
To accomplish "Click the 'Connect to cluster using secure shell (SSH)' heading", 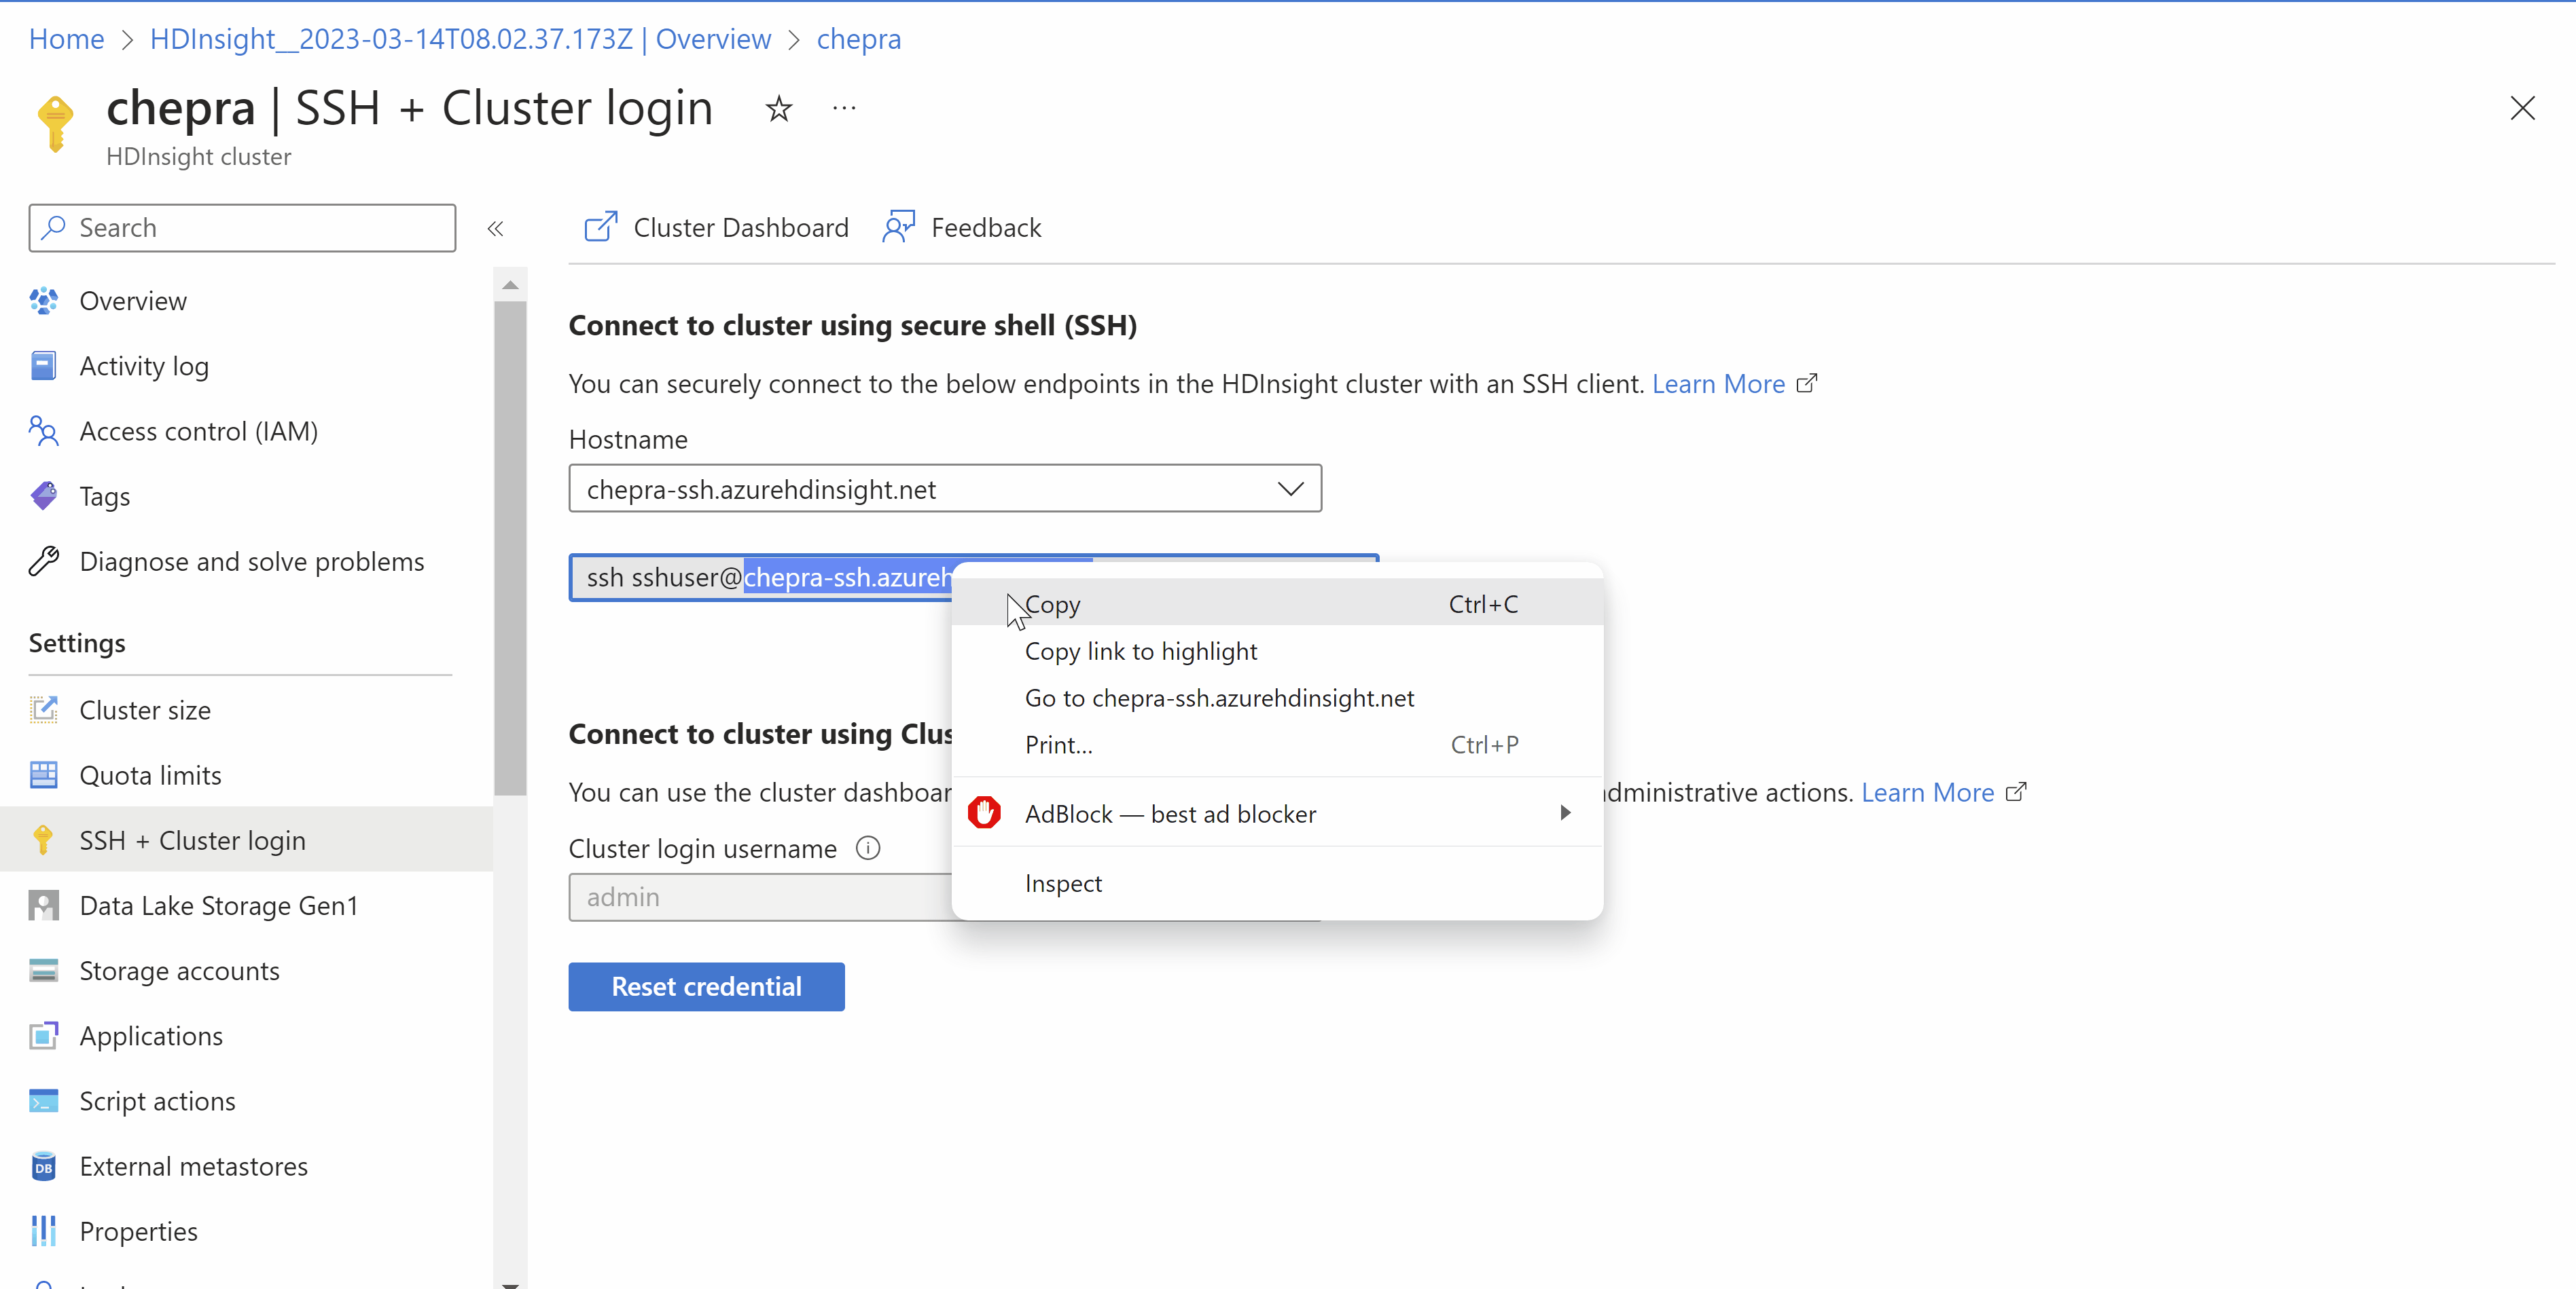I will coord(852,326).
